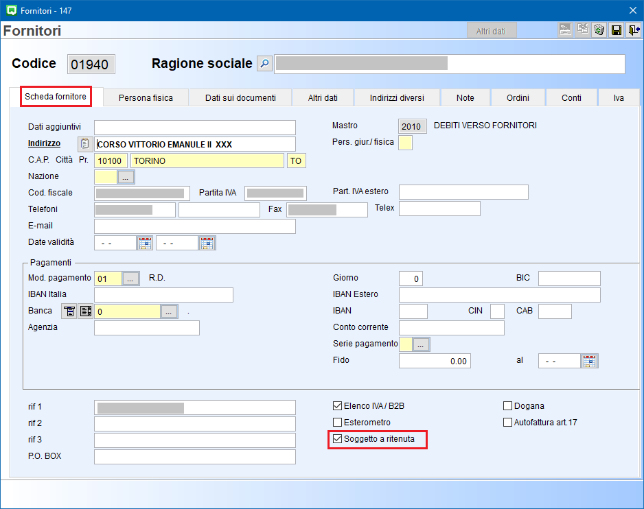
Task: Open the calendar icon next to Fido date
Action: pos(589,361)
